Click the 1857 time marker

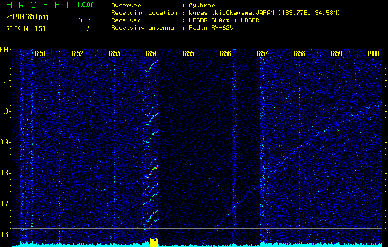[262, 53]
